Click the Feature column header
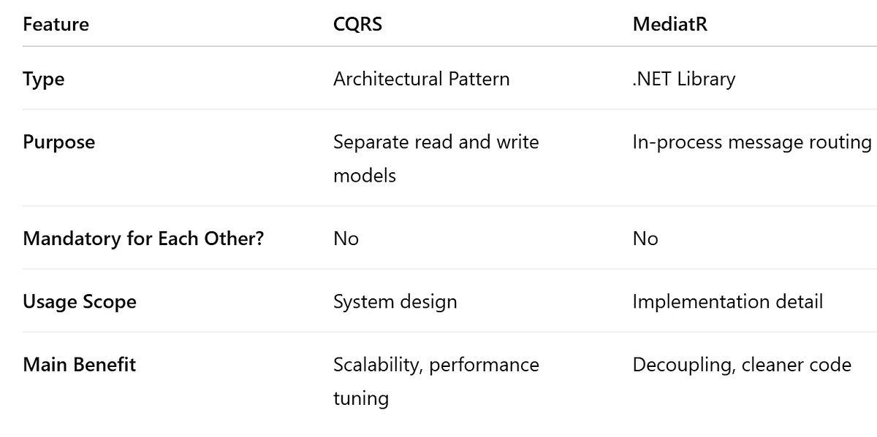Image resolution: width=877 pixels, height=437 pixels. pos(56,24)
